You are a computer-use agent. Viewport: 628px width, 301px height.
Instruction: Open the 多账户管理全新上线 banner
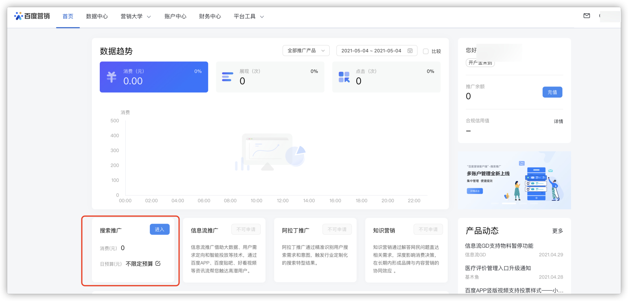[x=515, y=180]
